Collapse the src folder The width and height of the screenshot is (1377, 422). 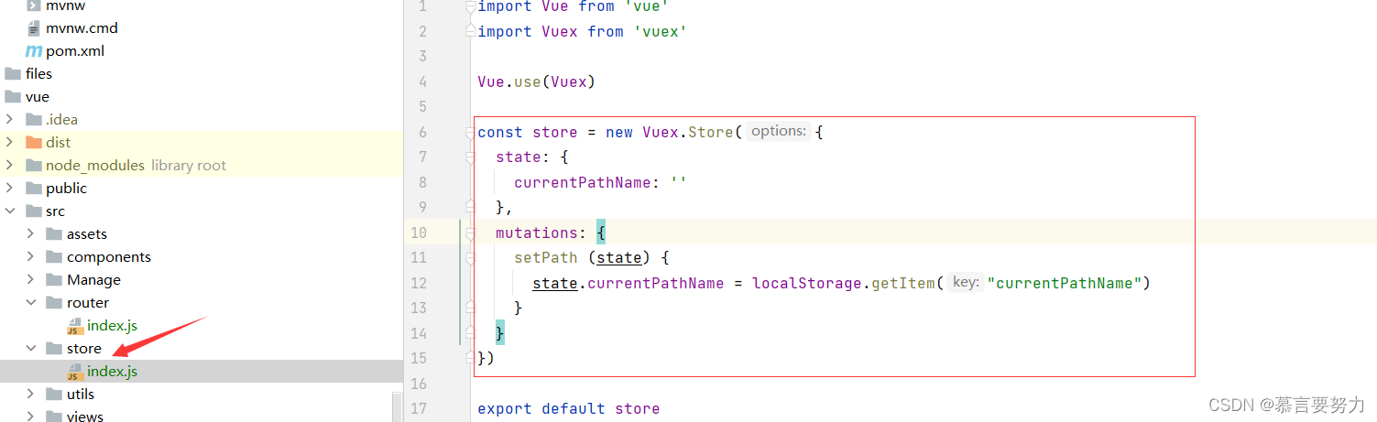9,211
